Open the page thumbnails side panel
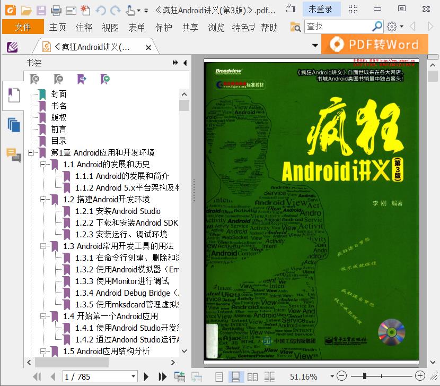The height and width of the screenshot is (386, 440). (x=14, y=125)
